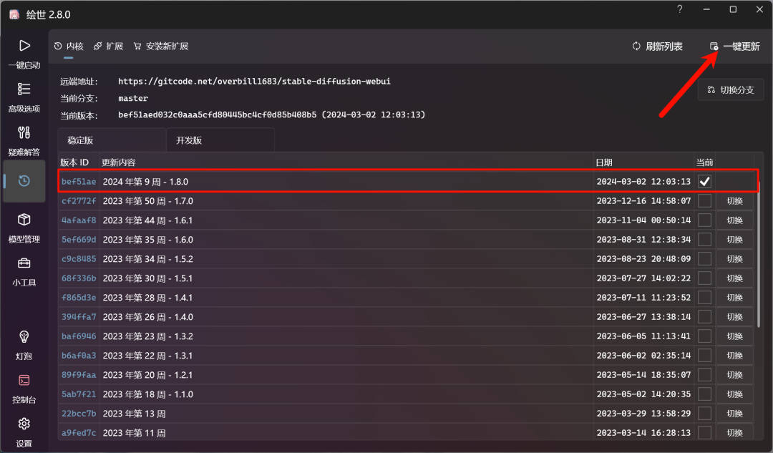
Task: Click the 当前分支 value master
Action: (133, 98)
